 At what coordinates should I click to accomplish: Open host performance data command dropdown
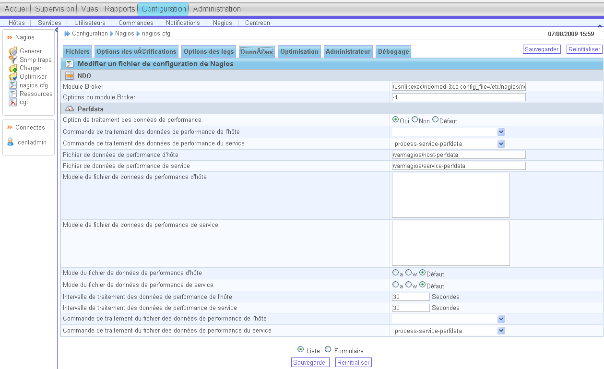[x=501, y=132]
